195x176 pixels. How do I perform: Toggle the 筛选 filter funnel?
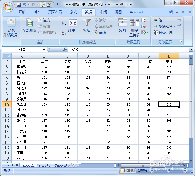pos(87,25)
